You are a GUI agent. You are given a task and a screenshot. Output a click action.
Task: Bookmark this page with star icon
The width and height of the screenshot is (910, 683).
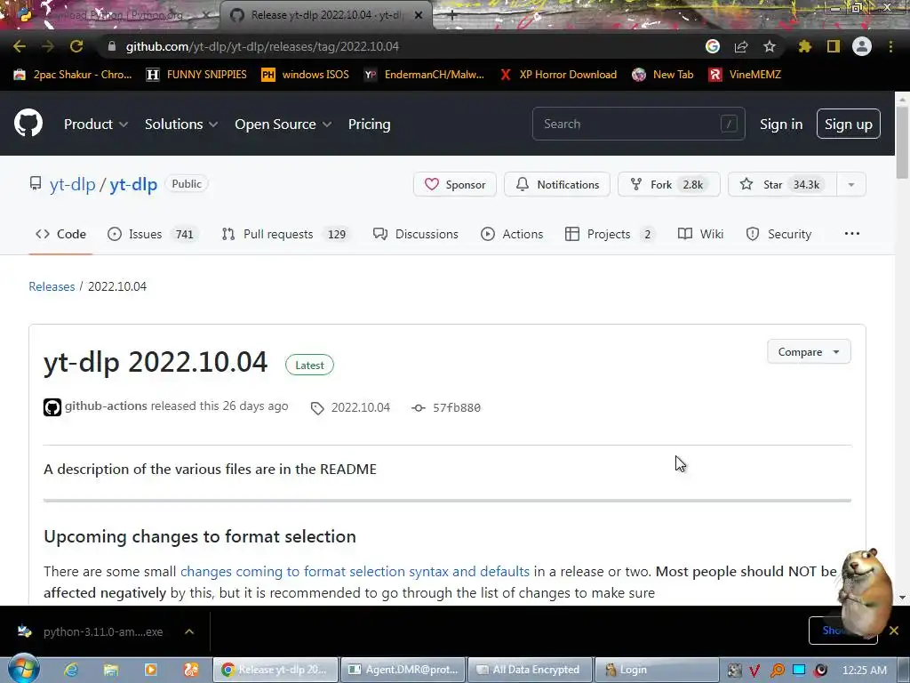click(769, 46)
